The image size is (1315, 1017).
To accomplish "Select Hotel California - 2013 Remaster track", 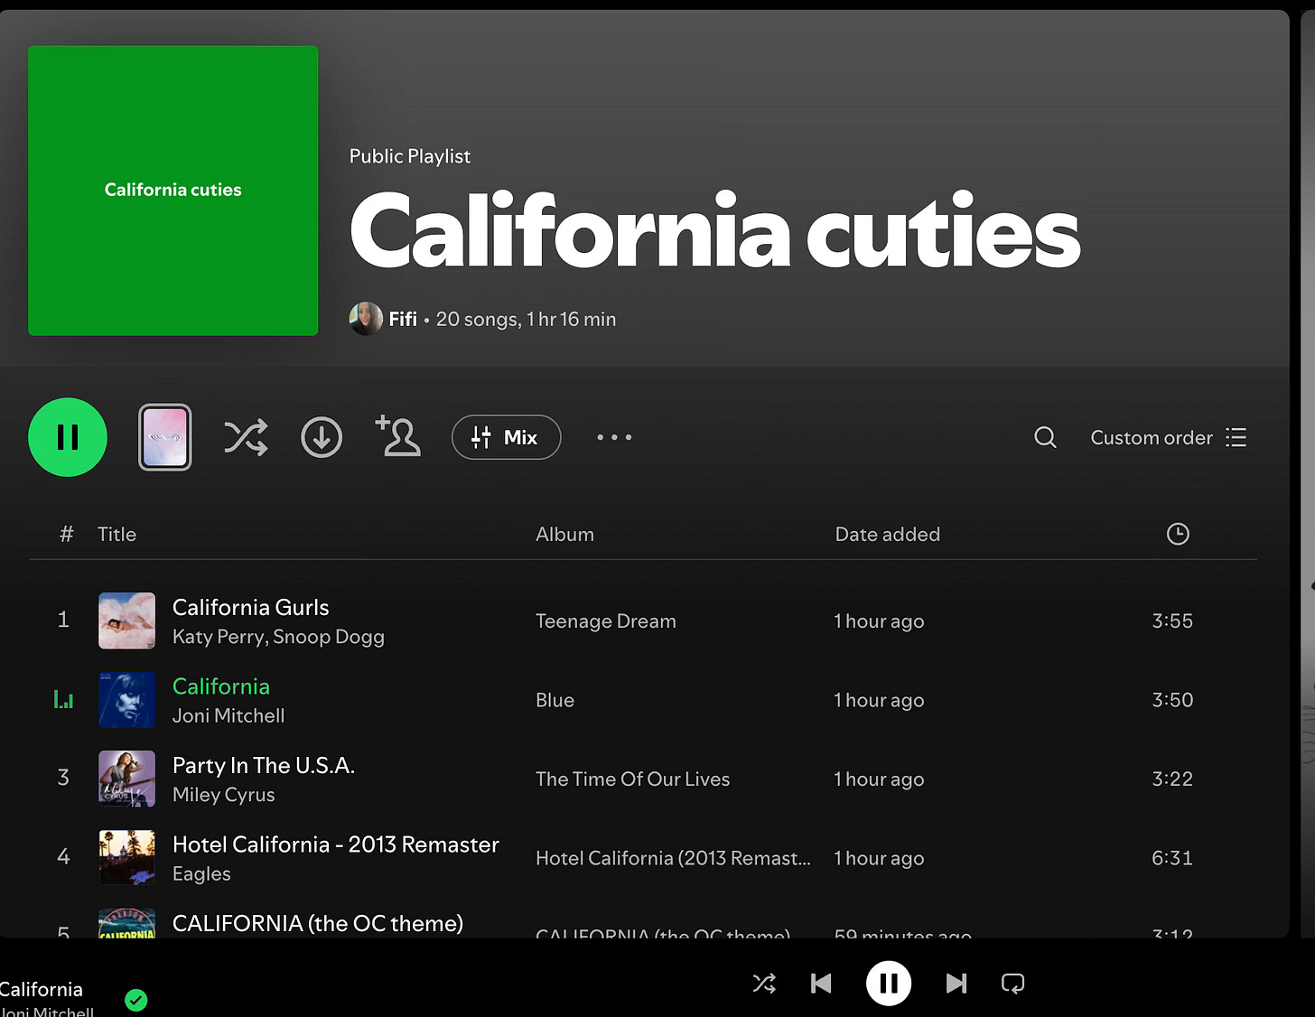I will [x=335, y=844].
